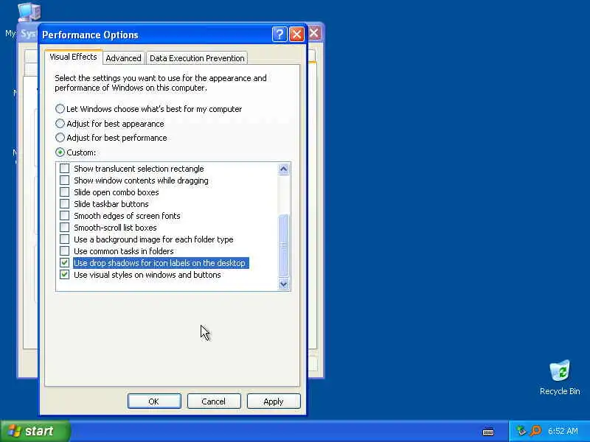The height and width of the screenshot is (442, 590).
Task: Uncheck Use visual styles on windows and buttons
Action: [65, 274]
